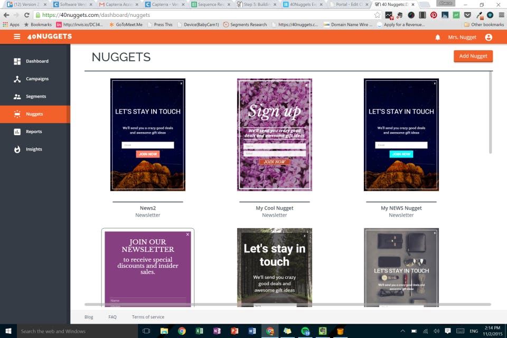Open the FAQ footer link
Viewport: 507px width, 338px height.
pyautogui.click(x=112, y=317)
